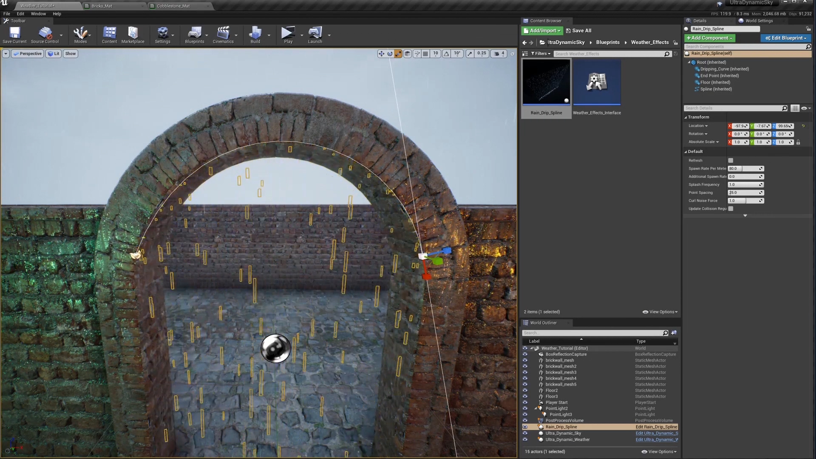
Task: Go back in Content Browser history
Action: (524, 42)
